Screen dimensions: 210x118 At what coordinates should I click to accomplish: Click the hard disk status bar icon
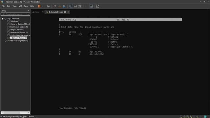[181, 117]
